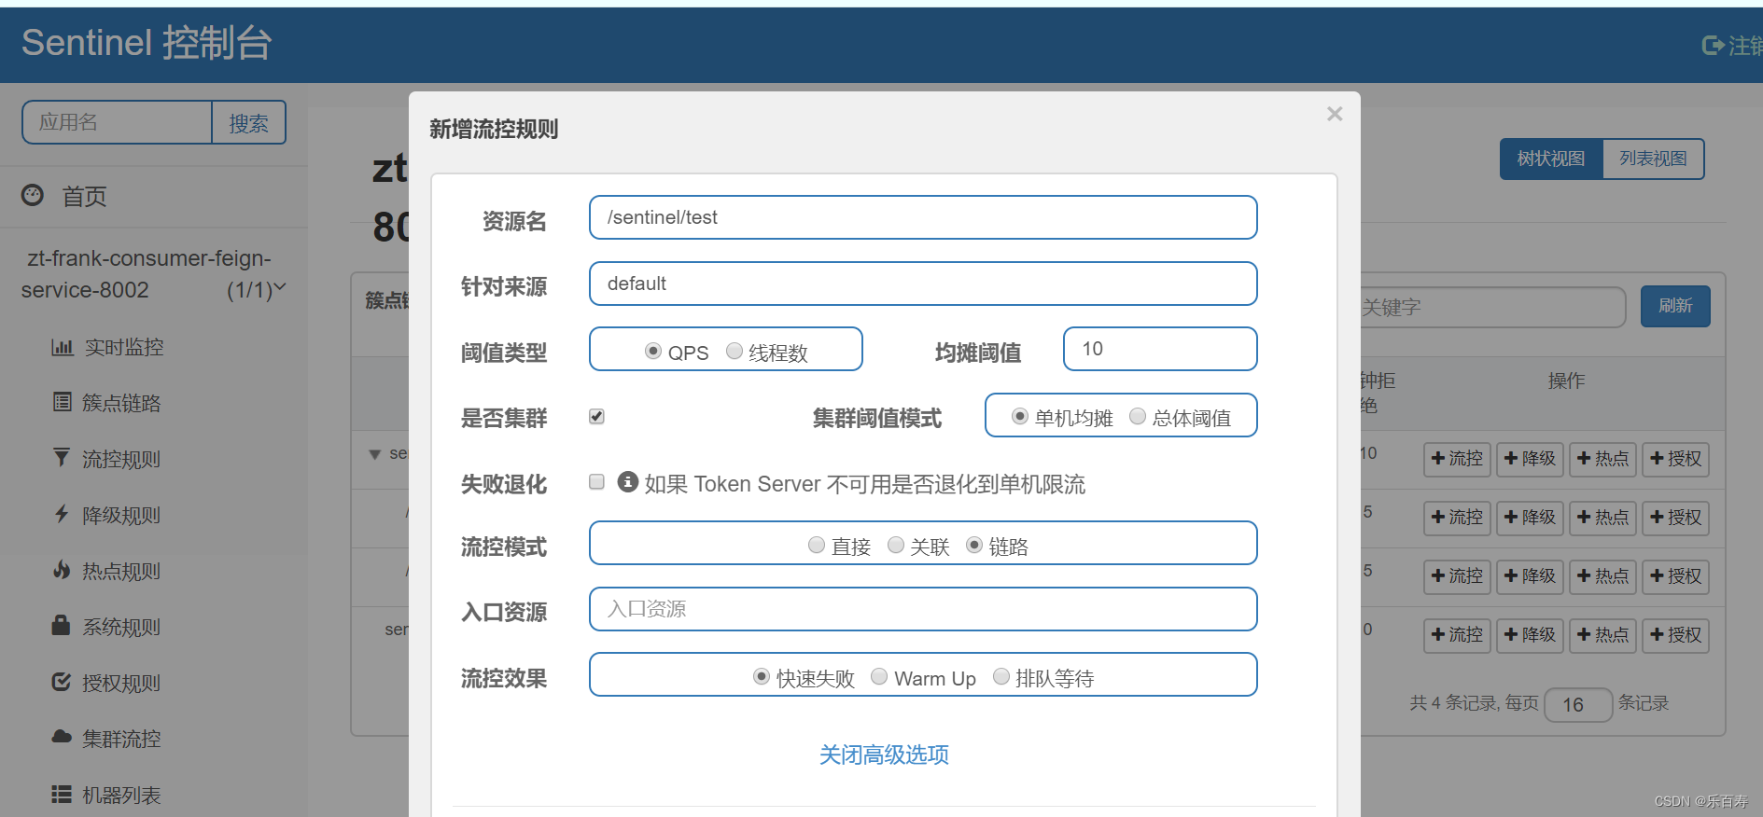
Task: Select 链路 flow control mode
Action: (x=974, y=545)
